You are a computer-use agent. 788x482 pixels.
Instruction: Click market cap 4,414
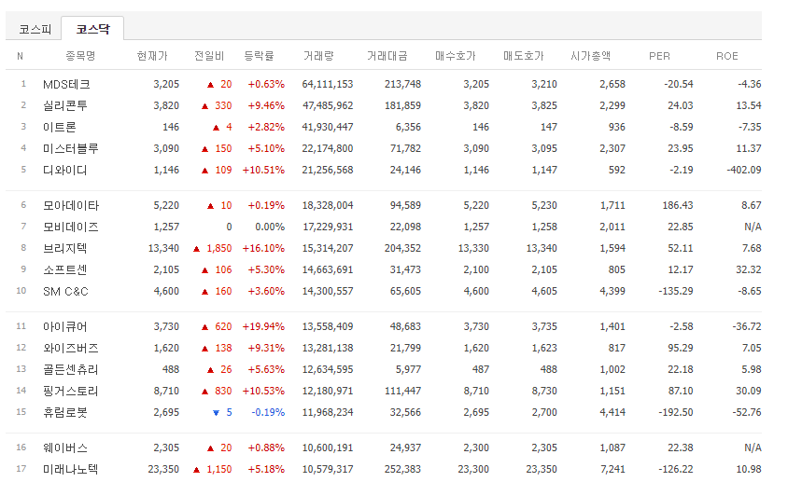(x=612, y=413)
